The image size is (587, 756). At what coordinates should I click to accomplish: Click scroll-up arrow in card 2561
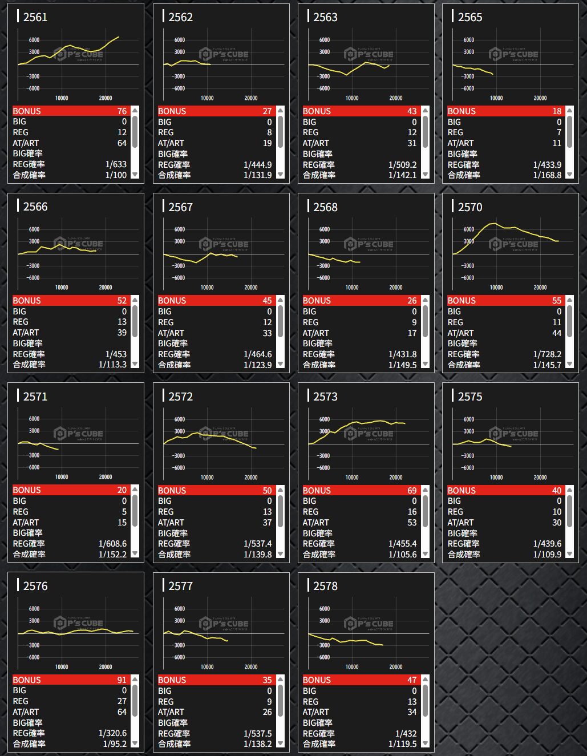click(135, 110)
